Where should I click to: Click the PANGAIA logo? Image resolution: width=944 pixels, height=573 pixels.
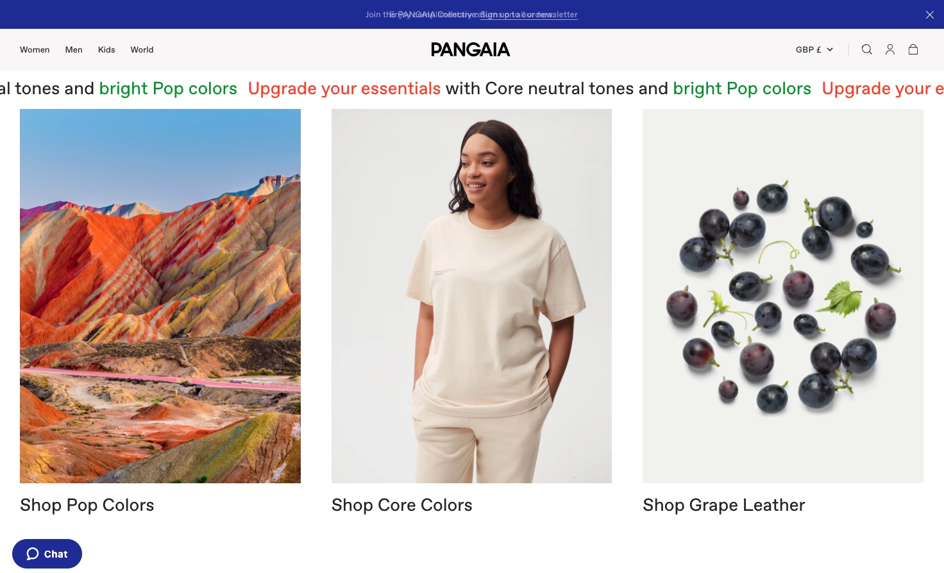(x=470, y=49)
